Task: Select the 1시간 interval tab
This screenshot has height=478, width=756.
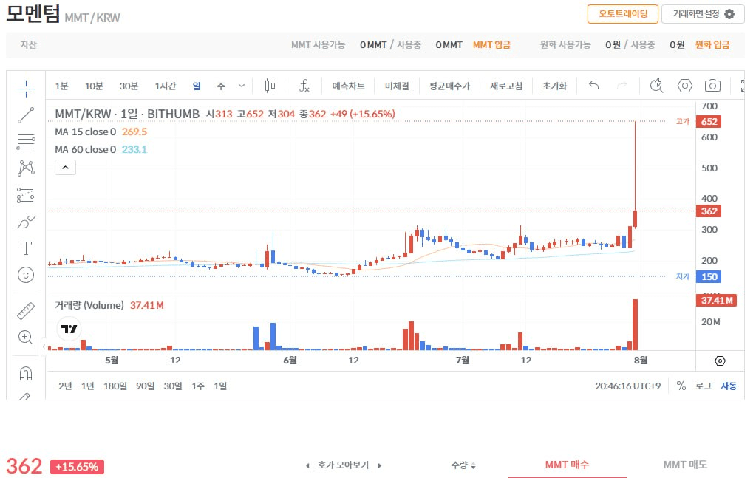Action: point(165,86)
